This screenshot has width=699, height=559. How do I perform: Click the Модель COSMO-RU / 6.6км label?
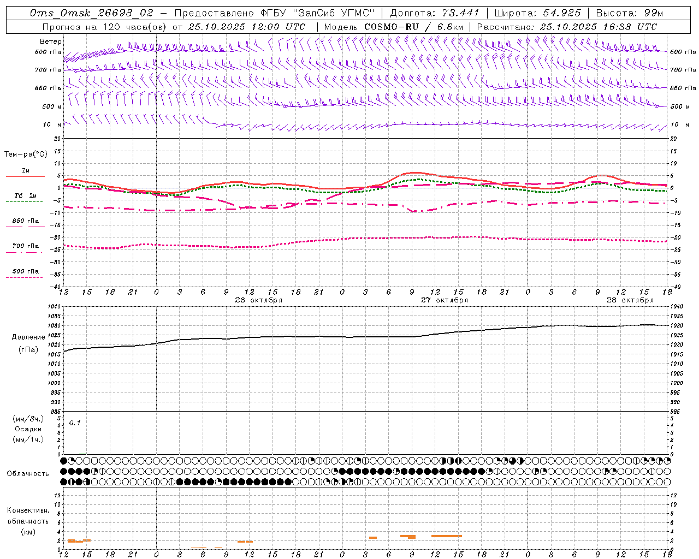click(x=394, y=27)
